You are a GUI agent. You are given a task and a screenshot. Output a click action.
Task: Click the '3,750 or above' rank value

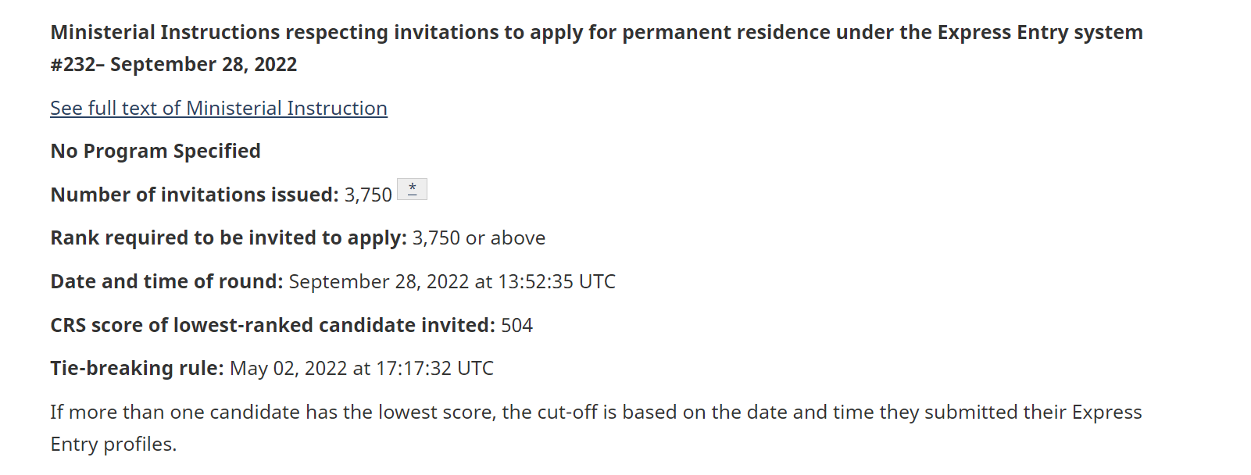coord(479,237)
